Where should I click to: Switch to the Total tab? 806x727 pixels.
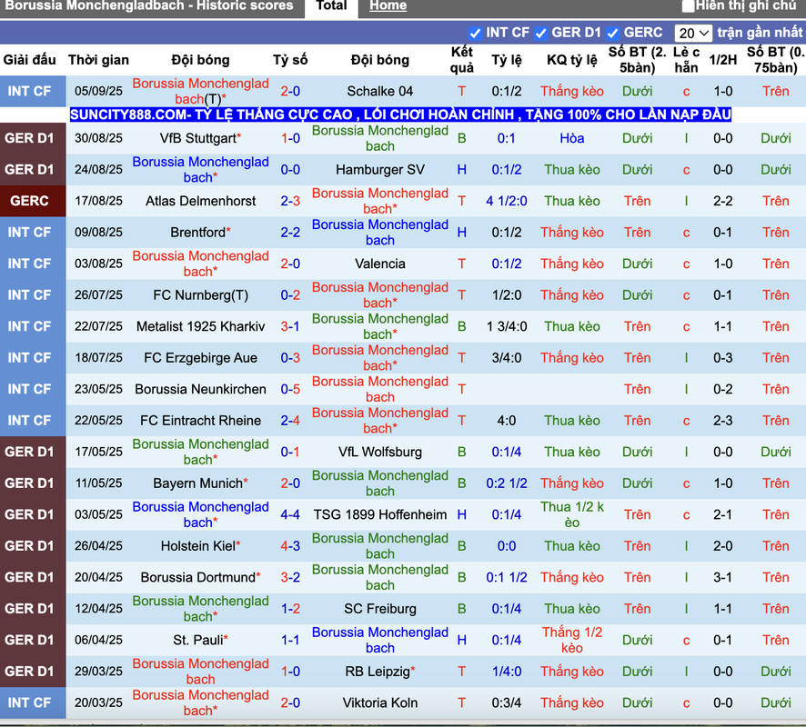[331, 6]
